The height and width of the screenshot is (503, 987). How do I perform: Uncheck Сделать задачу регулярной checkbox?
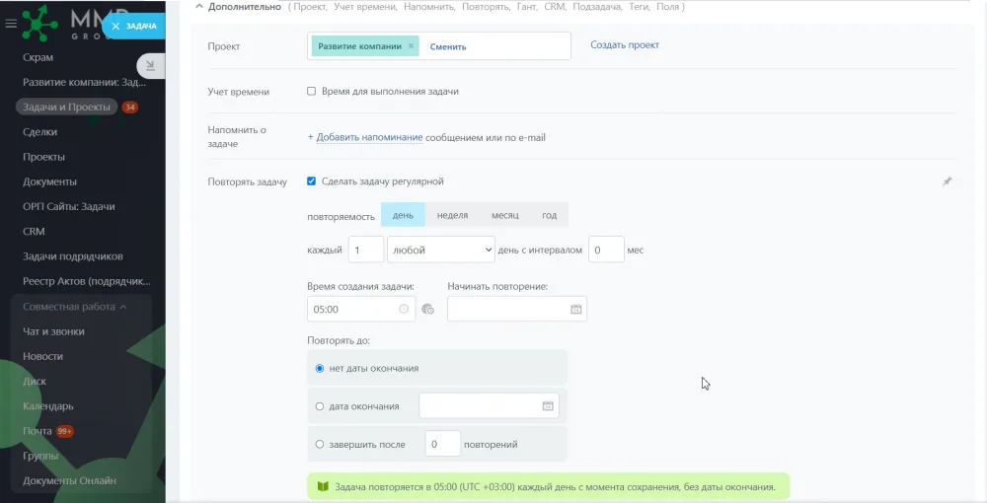pos(311,181)
